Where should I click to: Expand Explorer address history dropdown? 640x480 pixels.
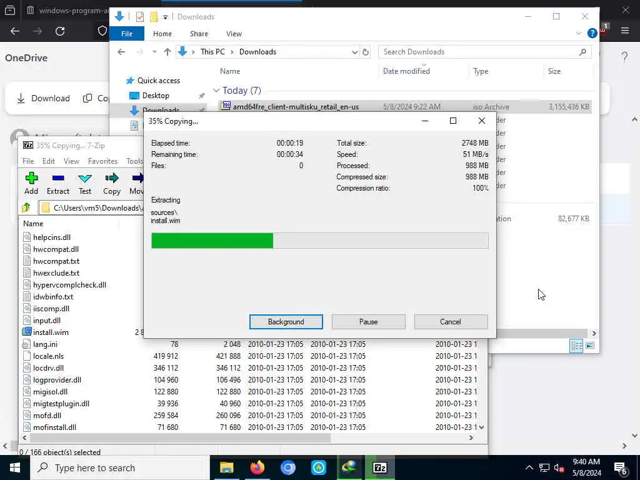click(x=355, y=52)
